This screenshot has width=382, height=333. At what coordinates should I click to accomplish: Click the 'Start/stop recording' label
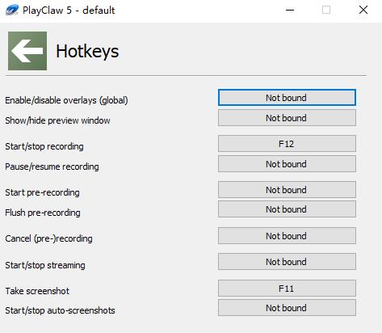(x=44, y=146)
